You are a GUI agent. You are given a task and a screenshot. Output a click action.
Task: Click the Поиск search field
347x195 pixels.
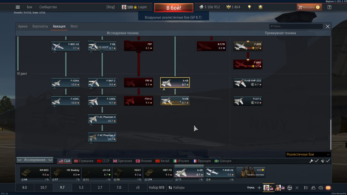296,26
